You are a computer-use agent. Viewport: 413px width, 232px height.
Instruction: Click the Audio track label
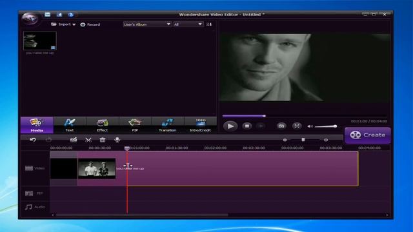point(35,207)
